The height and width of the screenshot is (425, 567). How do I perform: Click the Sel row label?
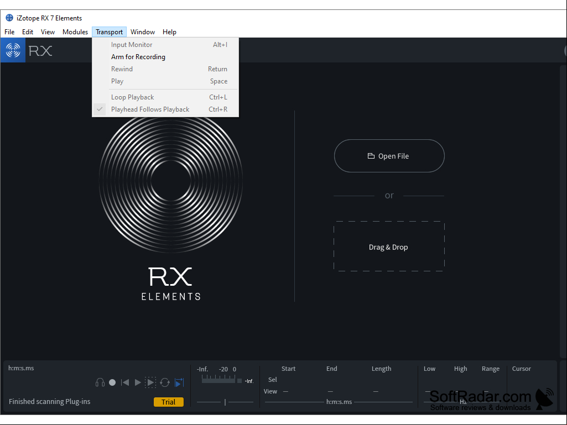pos(273,380)
